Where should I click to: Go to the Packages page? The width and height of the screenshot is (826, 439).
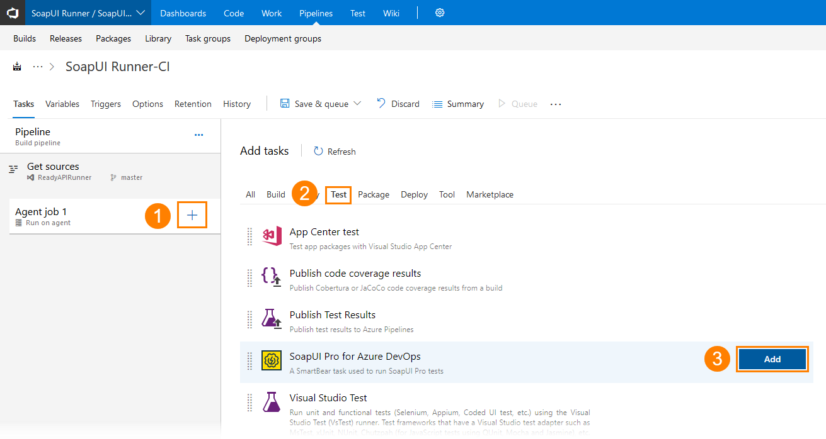tap(113, 38)
